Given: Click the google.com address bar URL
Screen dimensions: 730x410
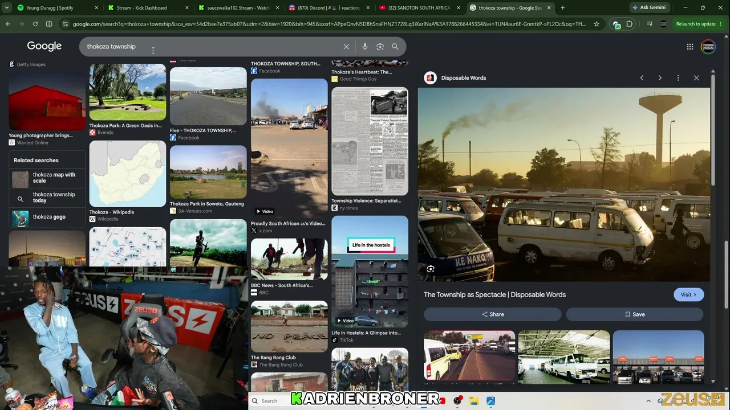Looking at the screenshot, I should tap(330, 24).
